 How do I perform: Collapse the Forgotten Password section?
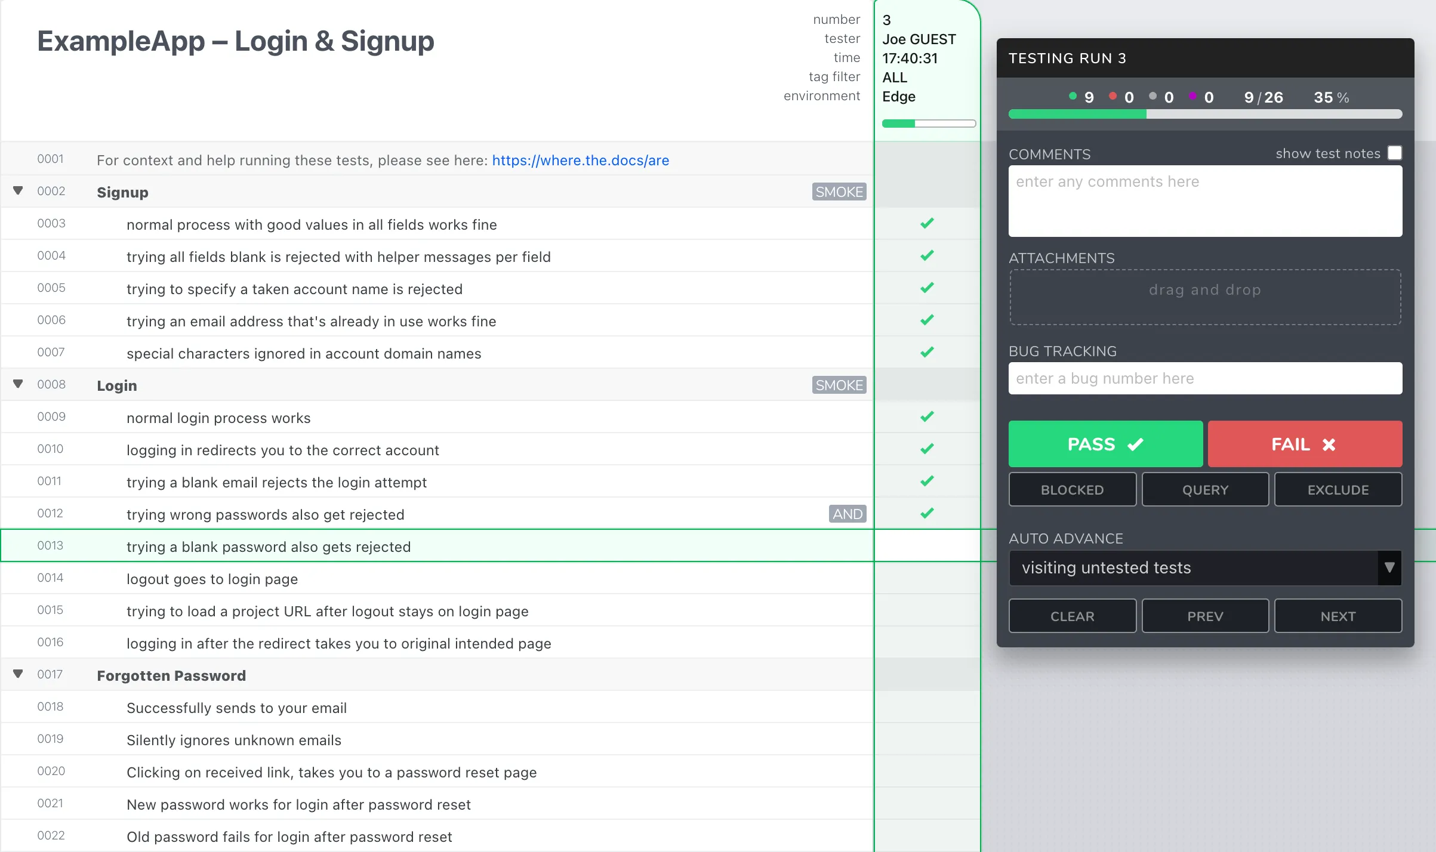coord(17,674)
